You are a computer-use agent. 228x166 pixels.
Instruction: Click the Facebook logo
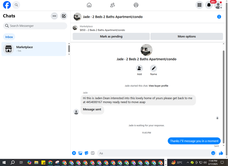(x=7, y=5)
